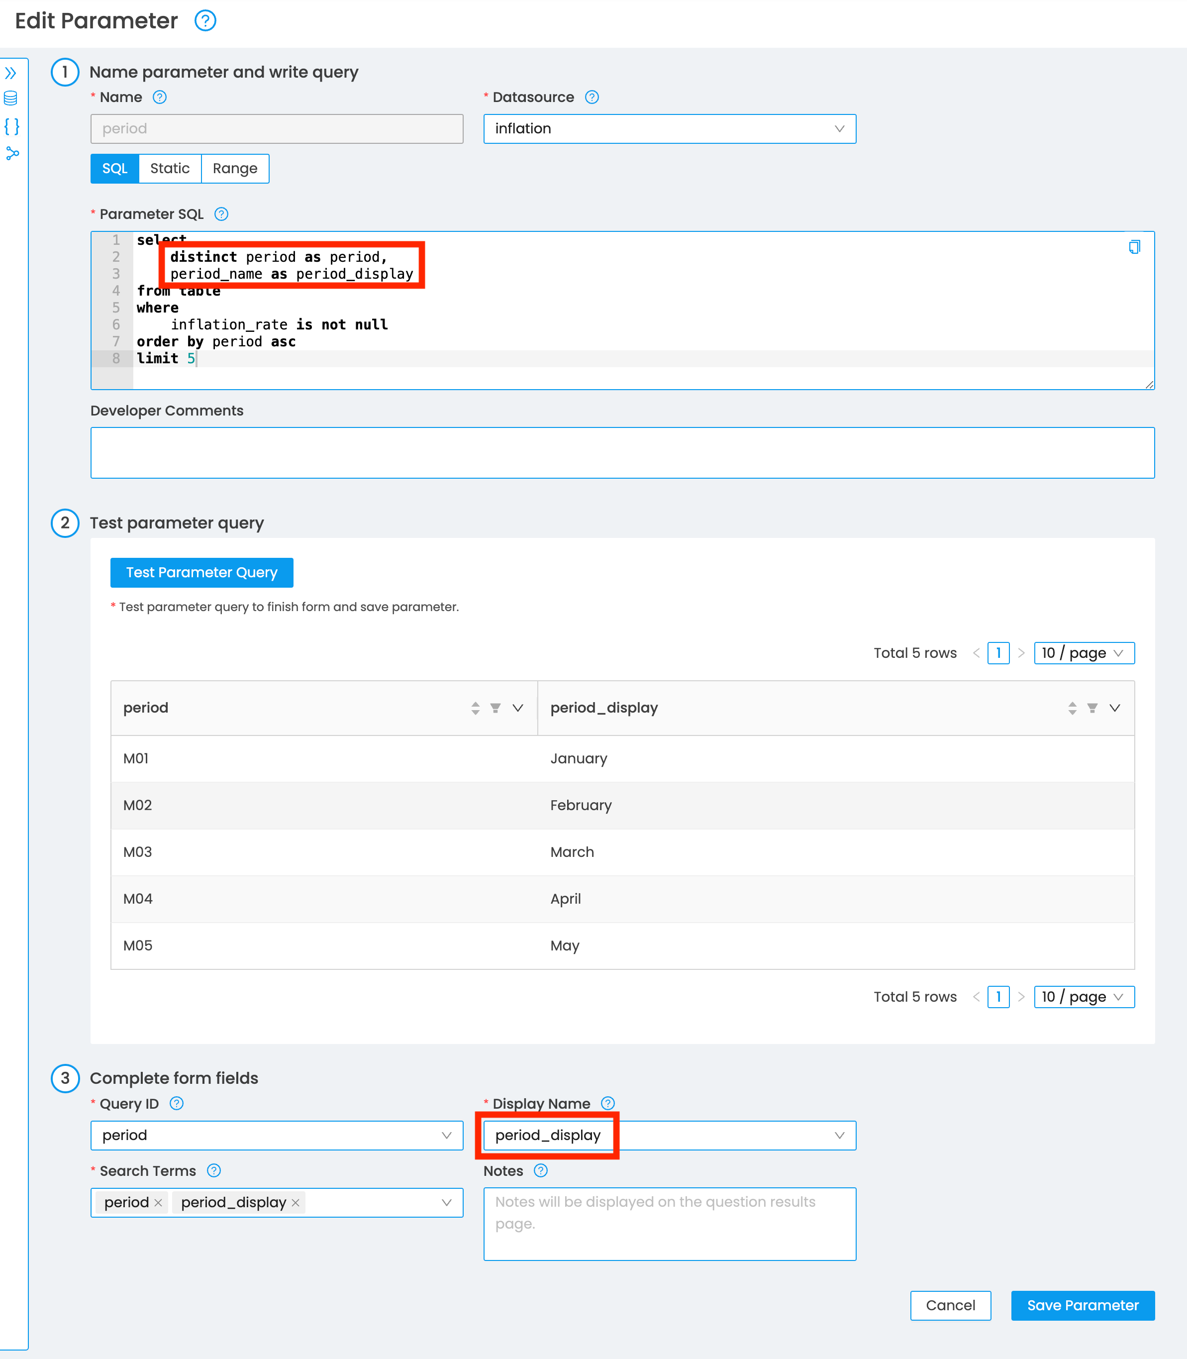This screenshot has height=1359, width=1187.
Task: Click the period_display column header
Action: click(836, 708)
